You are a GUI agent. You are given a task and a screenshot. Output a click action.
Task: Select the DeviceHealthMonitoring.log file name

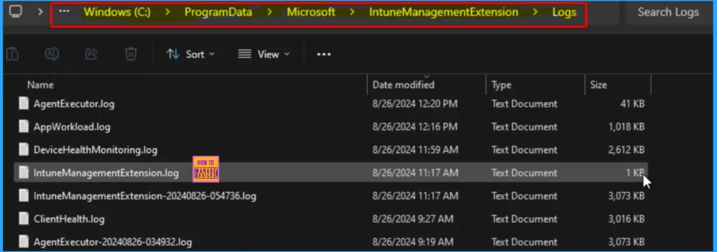click(95, 150)
